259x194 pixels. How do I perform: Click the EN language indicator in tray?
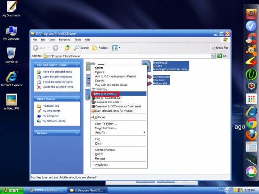pyautogui.click(x=221, y=191)
